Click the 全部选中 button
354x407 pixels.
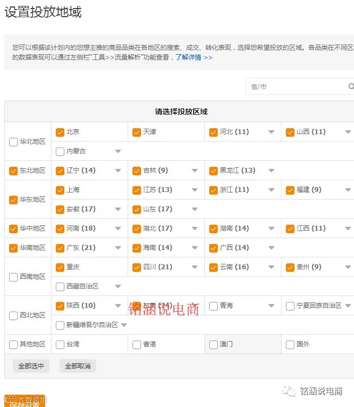(x=31, y=366)
